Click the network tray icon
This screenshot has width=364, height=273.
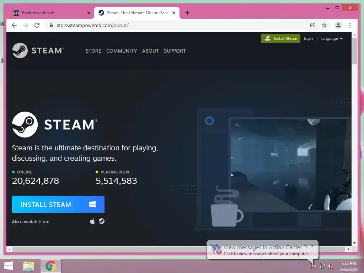click(322, 266)
